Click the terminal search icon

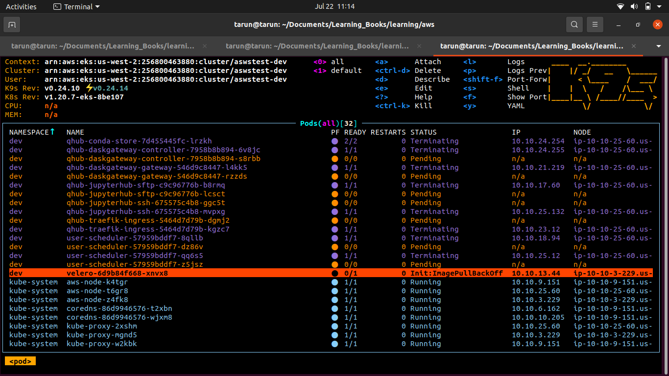(x=574, y=24)
